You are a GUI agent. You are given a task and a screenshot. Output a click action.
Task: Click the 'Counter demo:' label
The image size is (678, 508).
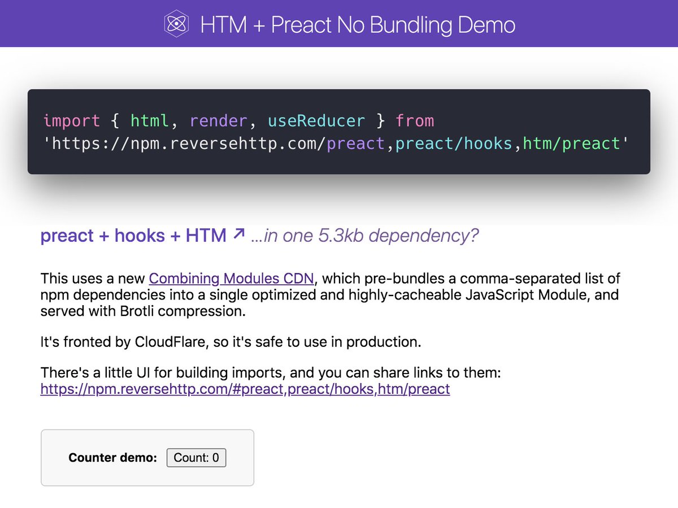pos(112,458)
